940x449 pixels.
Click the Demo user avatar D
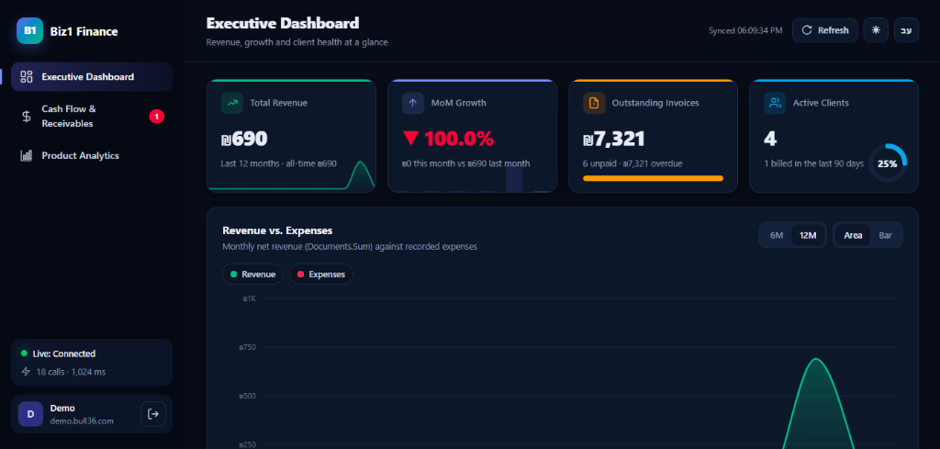tap(30, 414)
